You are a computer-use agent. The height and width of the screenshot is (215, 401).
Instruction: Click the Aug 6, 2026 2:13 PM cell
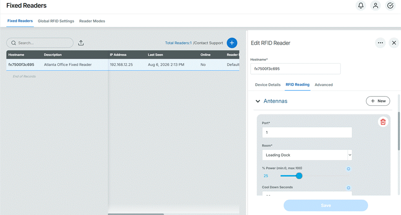[166, 64]
